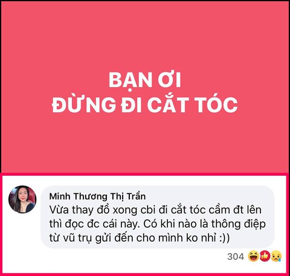Click the gray comment bubble background
Viewport: 290px width, 276px height.
pos(158,217)
